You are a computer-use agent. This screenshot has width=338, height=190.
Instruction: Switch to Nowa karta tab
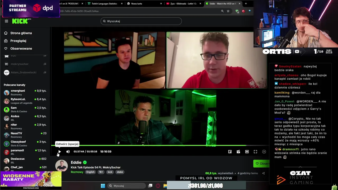coord(144,4)
